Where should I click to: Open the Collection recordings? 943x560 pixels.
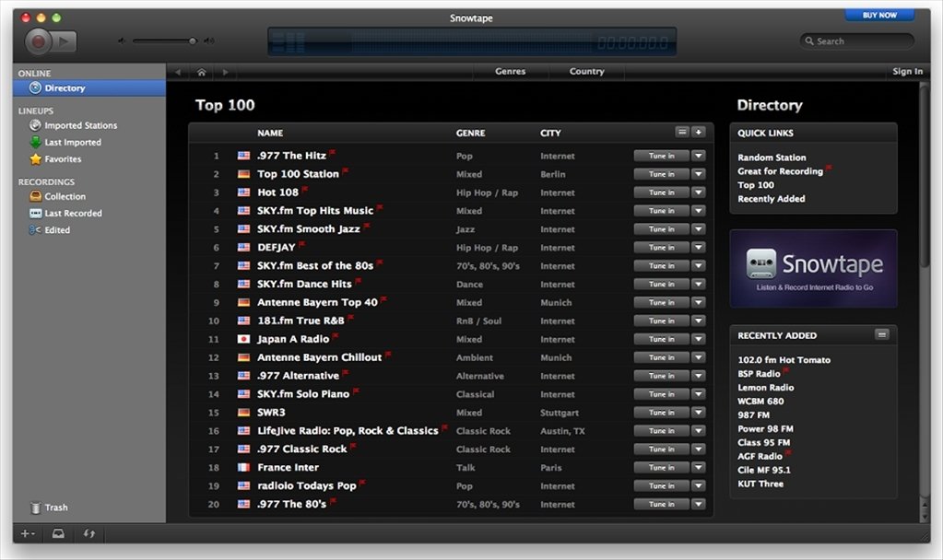[x=65, y=196]
